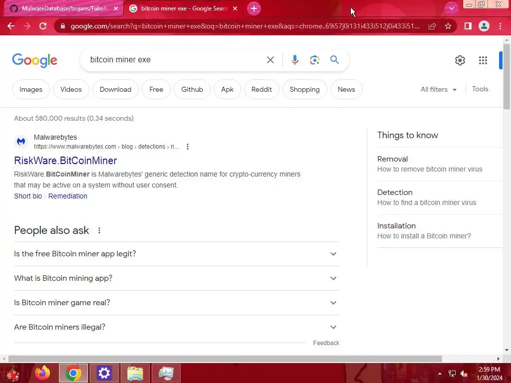
Task: Click the muted volume tray icon
Action: point(464,374)
